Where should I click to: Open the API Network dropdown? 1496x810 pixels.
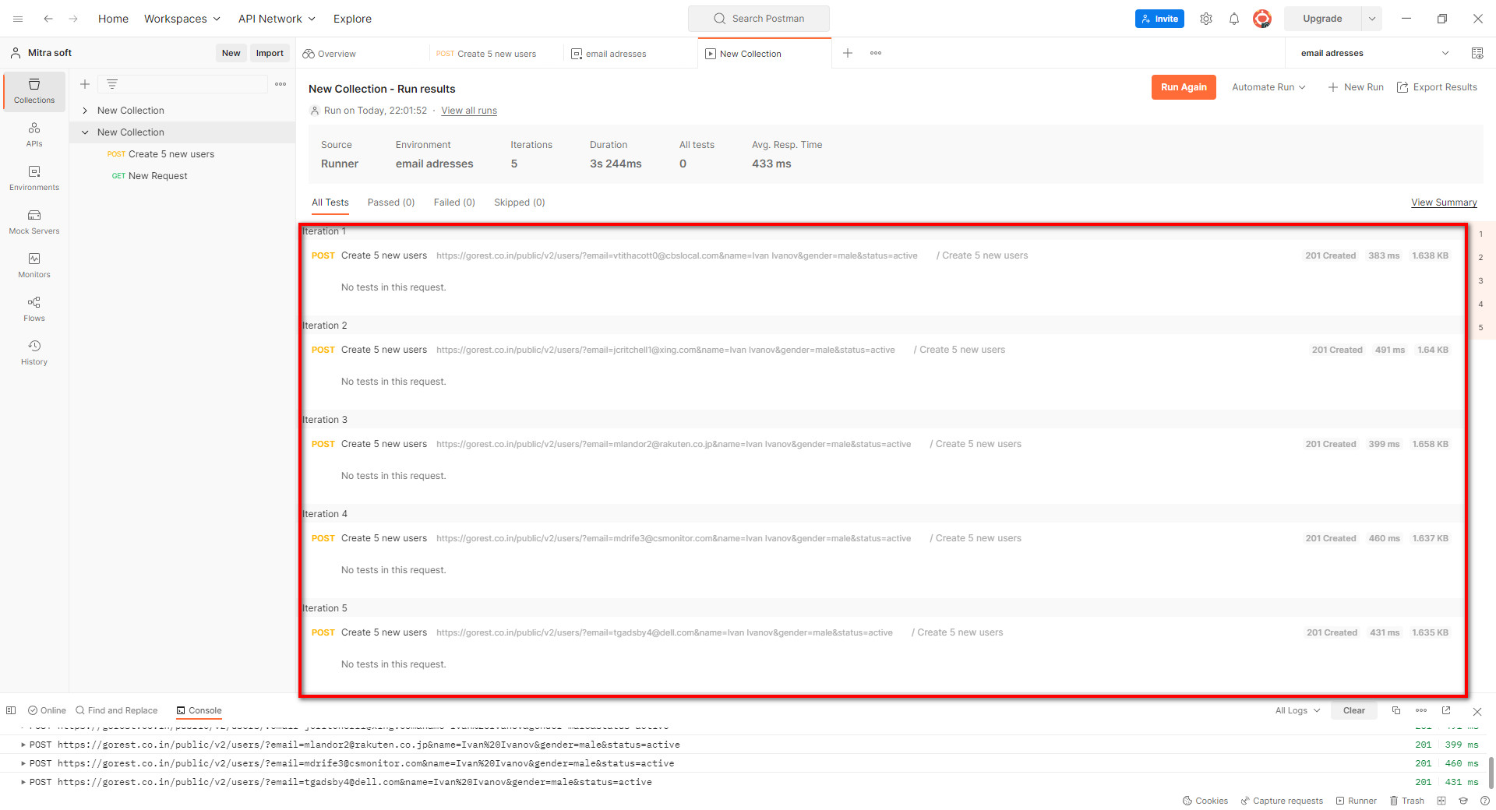[277, 19]
